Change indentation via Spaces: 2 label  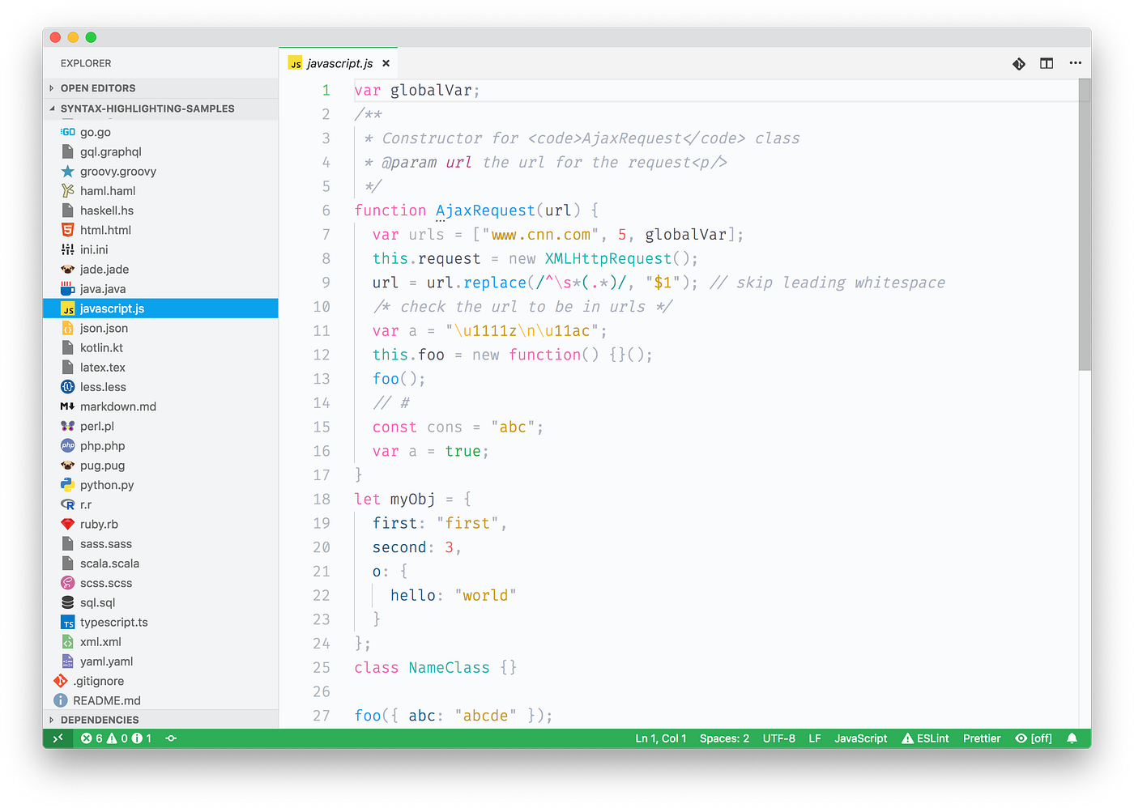tap(723, 738)
